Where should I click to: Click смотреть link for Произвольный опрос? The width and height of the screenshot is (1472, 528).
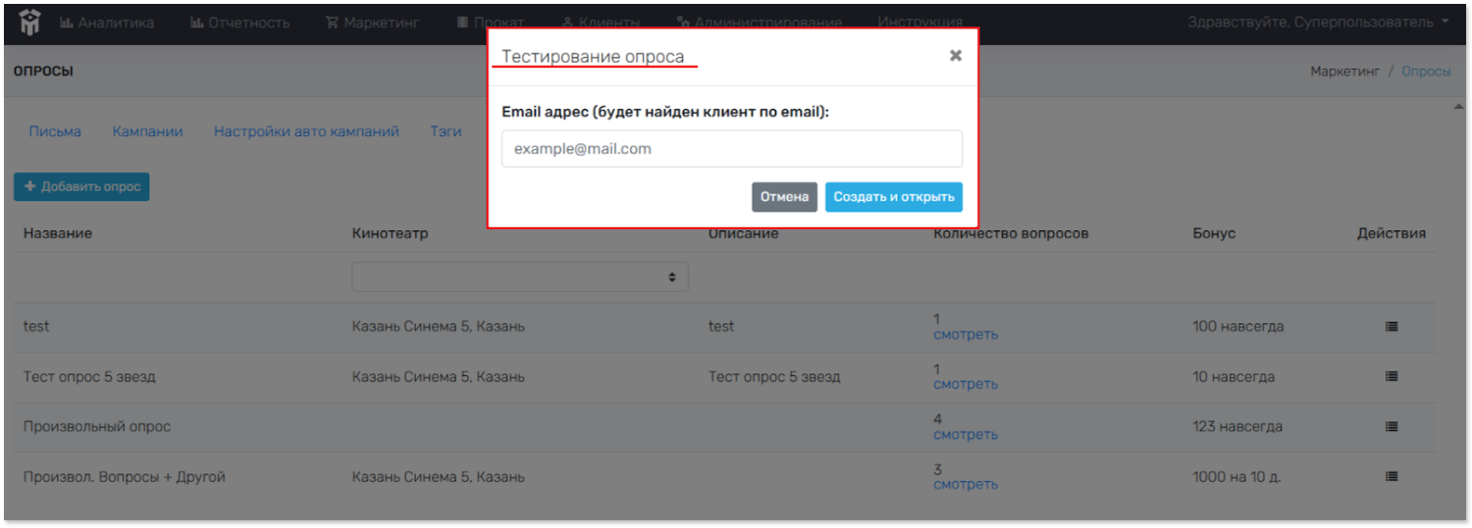[x=965, y=434]
